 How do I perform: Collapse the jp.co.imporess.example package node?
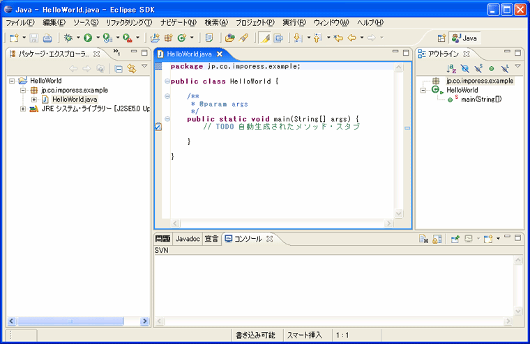(x=22, y=91)
